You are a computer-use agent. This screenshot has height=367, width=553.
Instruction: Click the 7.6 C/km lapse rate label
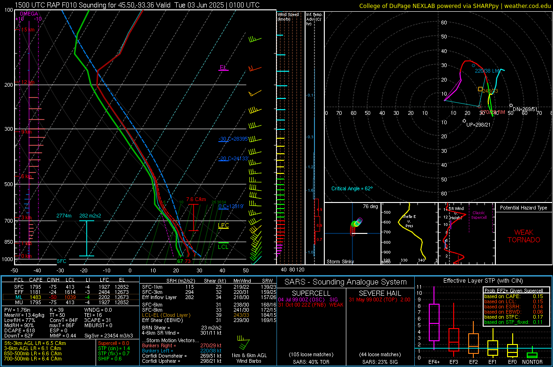click(196, 199)
